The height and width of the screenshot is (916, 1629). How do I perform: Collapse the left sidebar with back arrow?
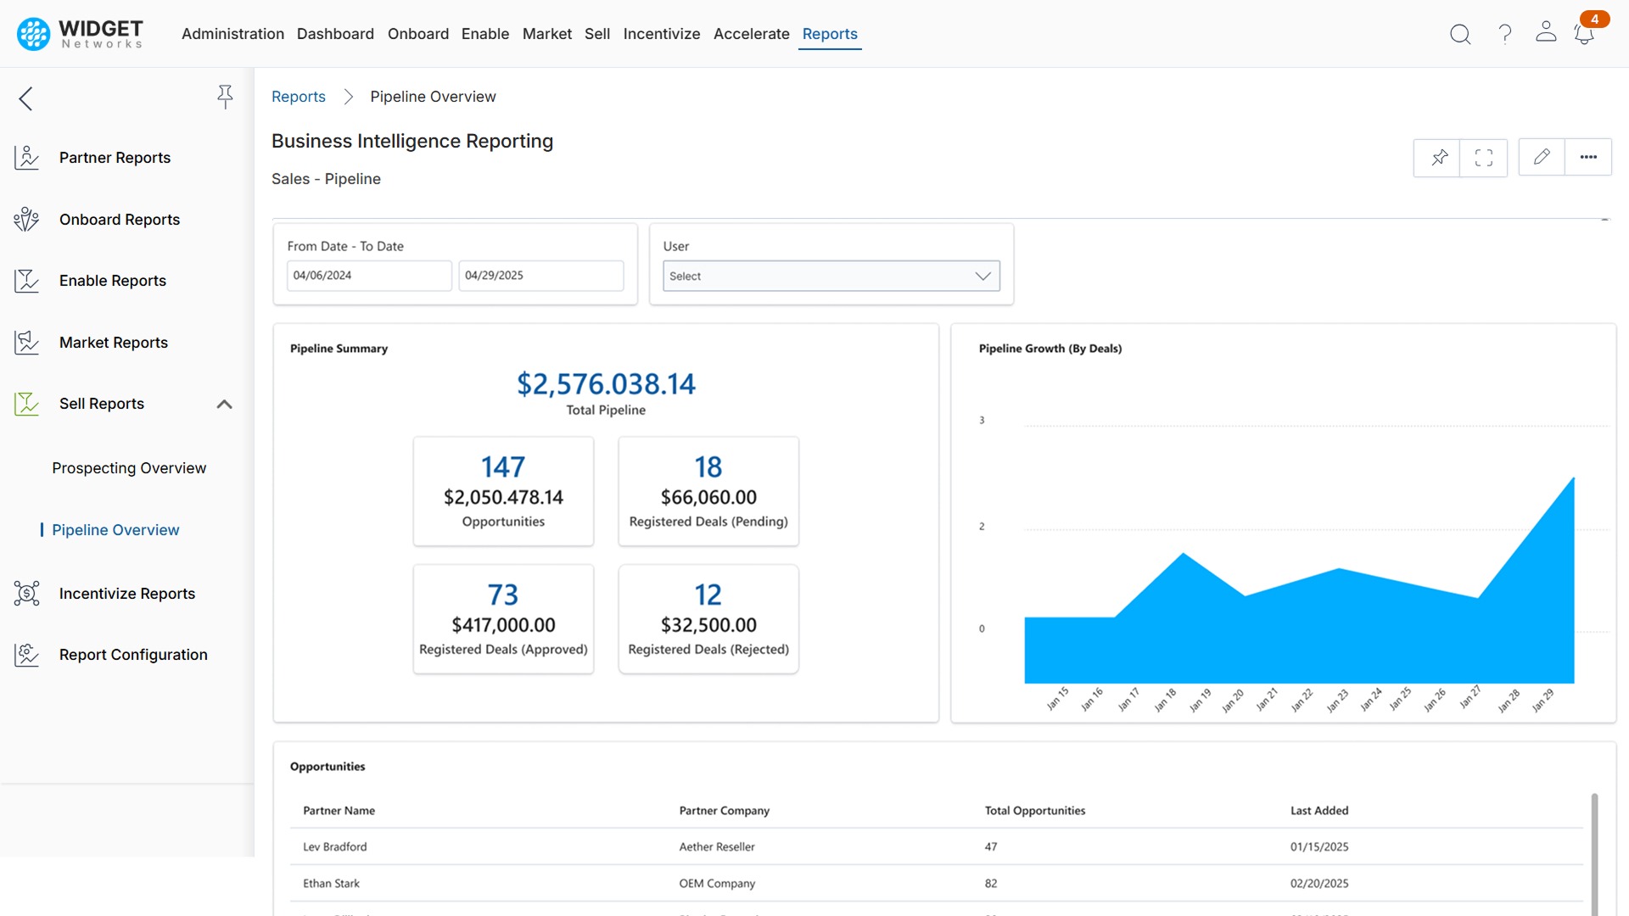coord(25,98)
